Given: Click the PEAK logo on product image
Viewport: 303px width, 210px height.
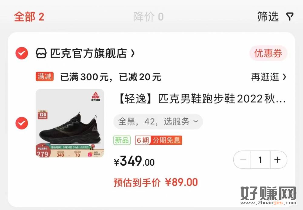Looking at the screenshot, I should (x=96, y=97).
